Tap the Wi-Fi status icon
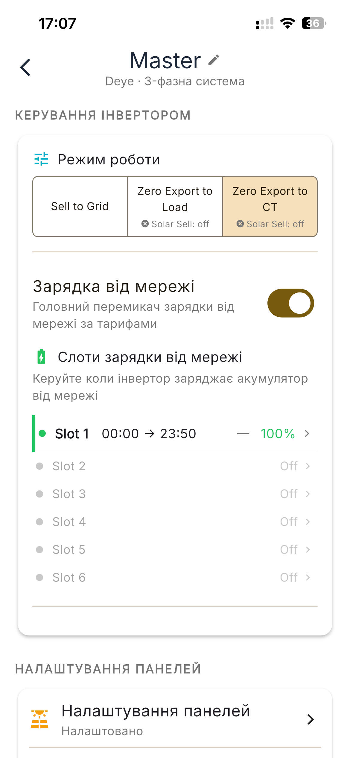The height and width of the screenshot is (758, 350). 287,23
